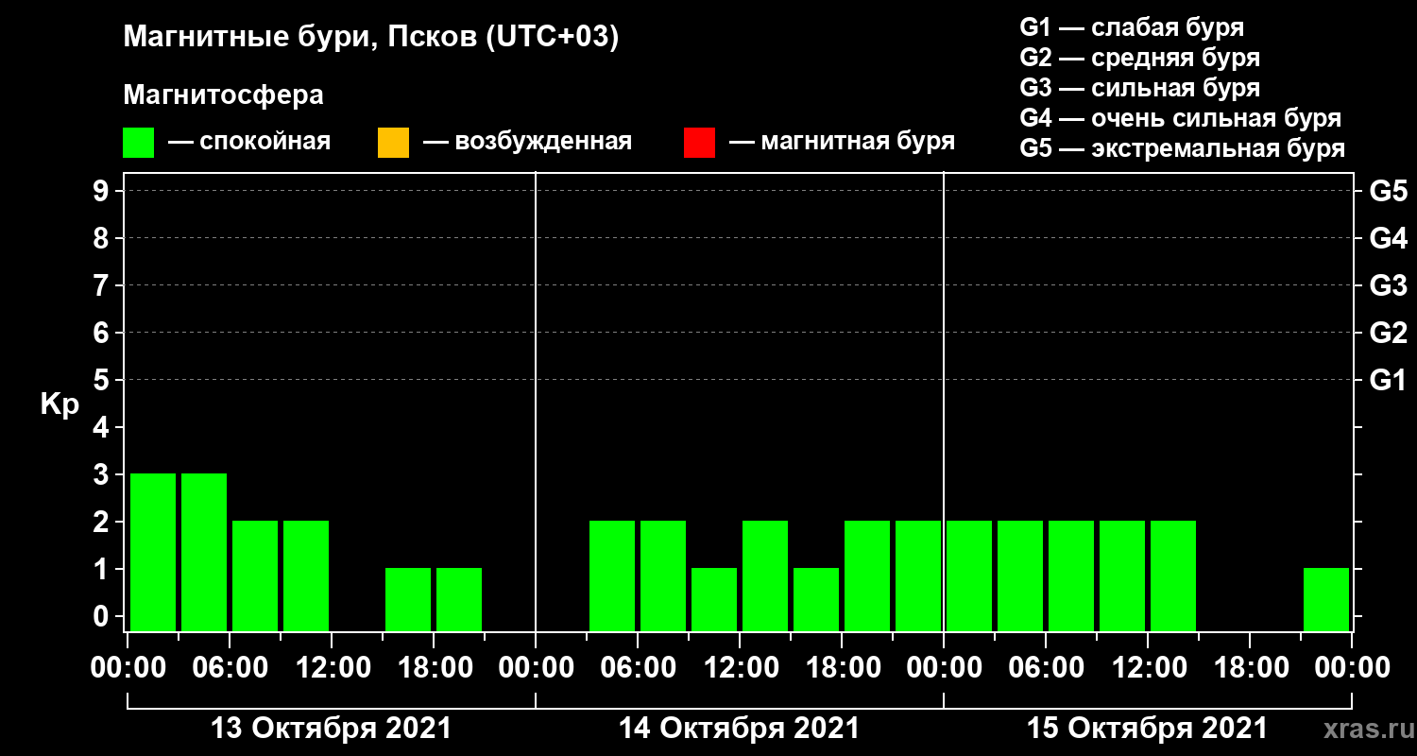
Task: Click the 'G4 — очень сильная буря' line
Action: tap(1180, 118)
